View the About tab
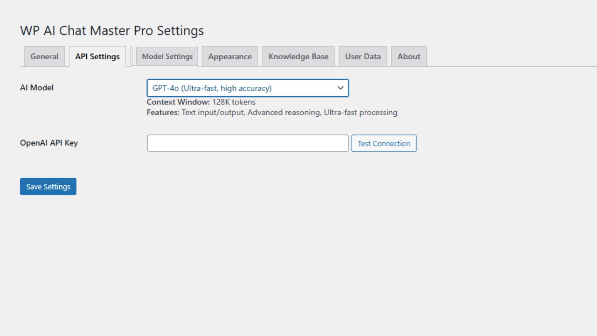Viewport: 597px width, 336px height. click(409, 56)
